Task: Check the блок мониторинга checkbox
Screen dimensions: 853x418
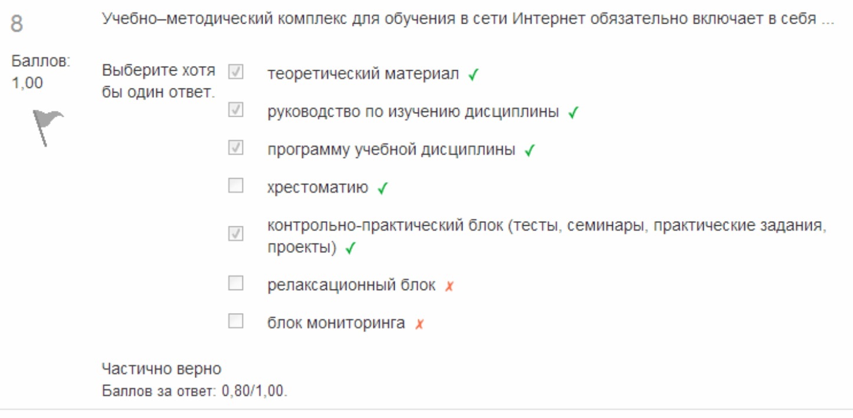Action: pyautogui.click(x=235, y=321)
